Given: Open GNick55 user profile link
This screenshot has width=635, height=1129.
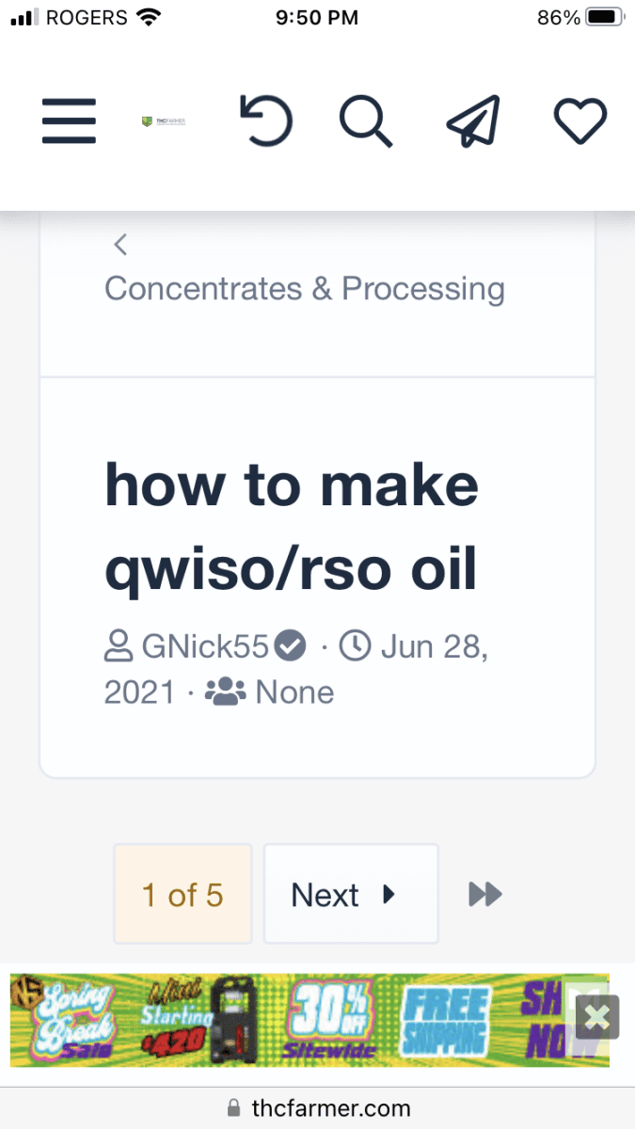Looking at the screenshot, I should (x=205, y=647).
